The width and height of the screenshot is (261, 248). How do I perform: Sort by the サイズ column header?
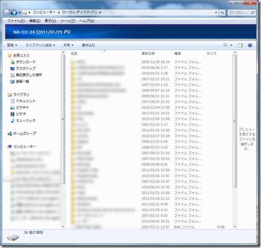tap(211, 53)
